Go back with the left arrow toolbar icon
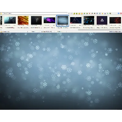 click(69, 13)
